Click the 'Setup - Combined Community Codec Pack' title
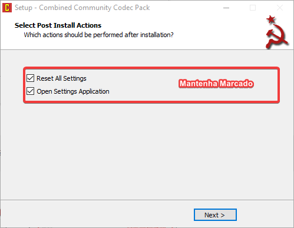This screenshot has height=228, width=294. coord(82,8)
